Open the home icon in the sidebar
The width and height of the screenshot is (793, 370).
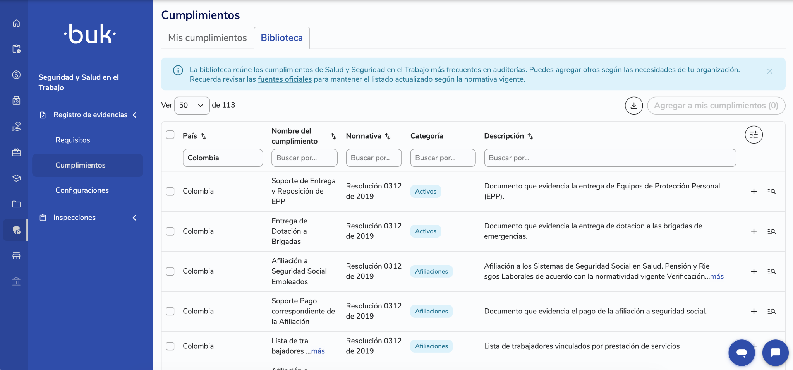[x=16, y=23]
